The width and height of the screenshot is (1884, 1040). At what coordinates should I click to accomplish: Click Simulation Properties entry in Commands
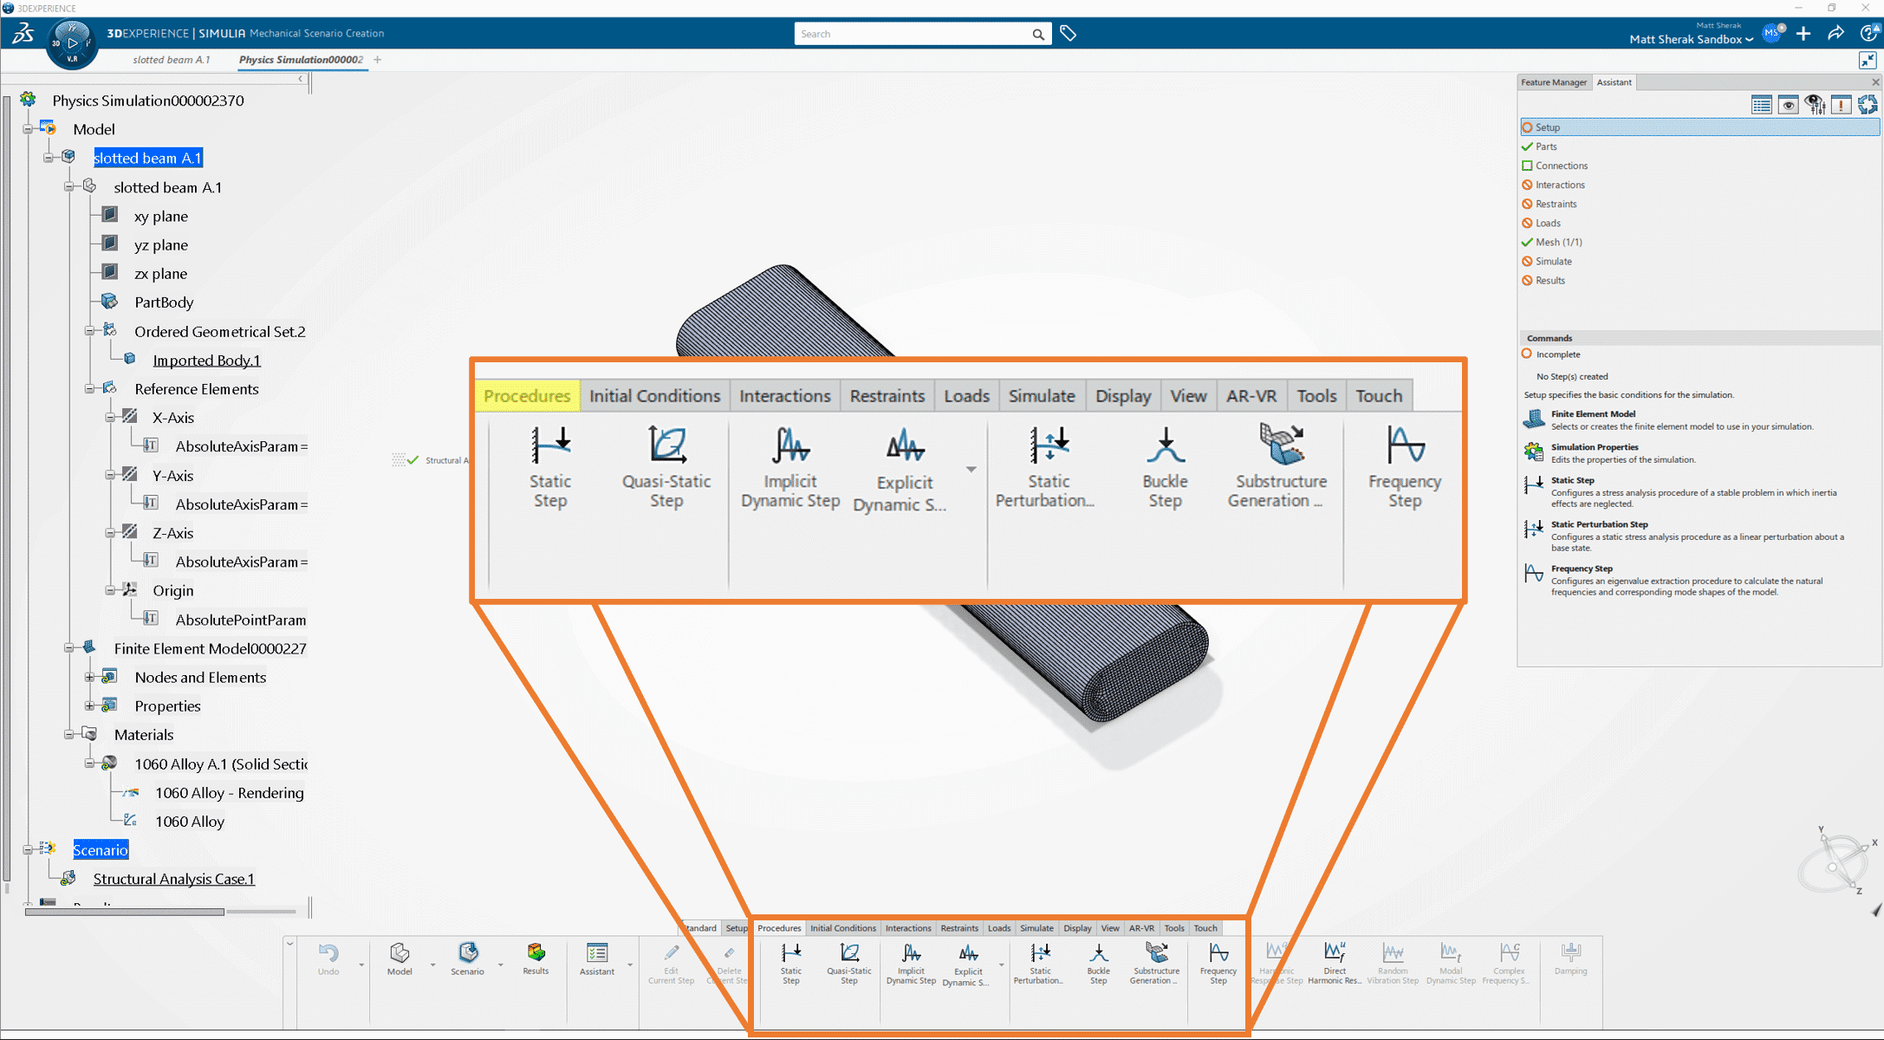tap(1609, 452)
